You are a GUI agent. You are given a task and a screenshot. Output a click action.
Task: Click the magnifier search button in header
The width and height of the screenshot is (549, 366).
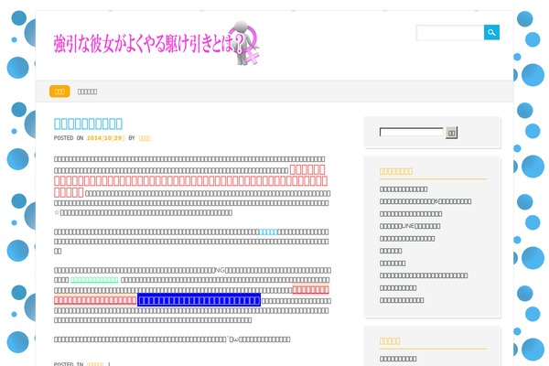point(491,33)
